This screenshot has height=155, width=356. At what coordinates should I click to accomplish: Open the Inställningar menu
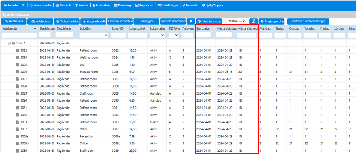click(168, 5)
